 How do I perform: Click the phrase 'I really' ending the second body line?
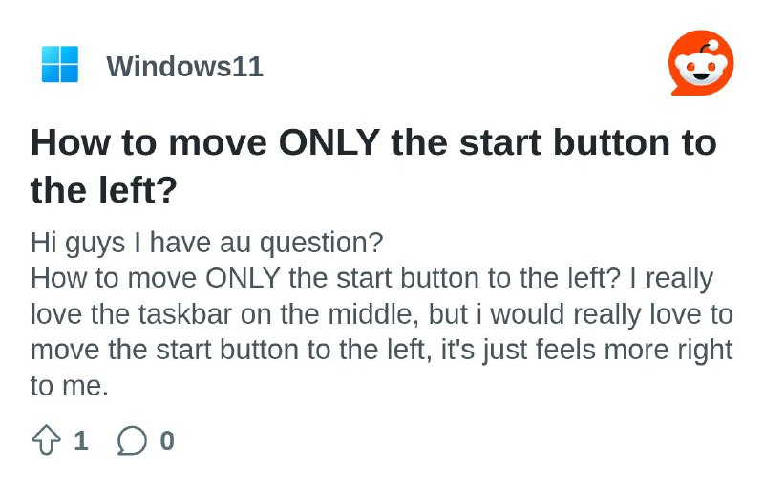click(671, 279)
